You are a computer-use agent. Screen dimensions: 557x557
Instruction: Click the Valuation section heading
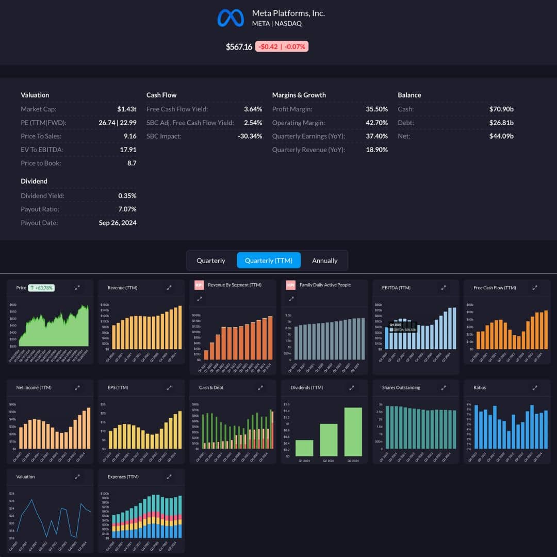point(35,95)
